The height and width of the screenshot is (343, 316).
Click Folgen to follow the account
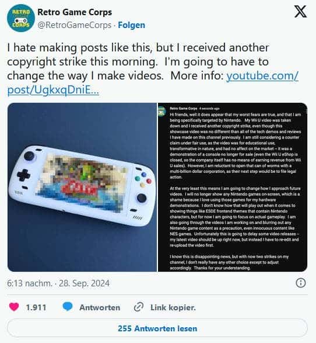pos(131,25)
